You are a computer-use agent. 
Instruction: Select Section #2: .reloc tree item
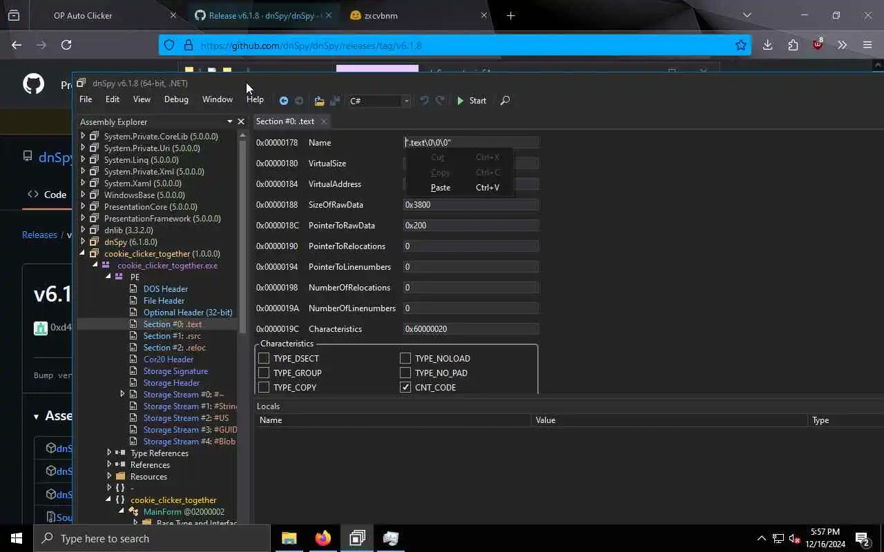175,348
